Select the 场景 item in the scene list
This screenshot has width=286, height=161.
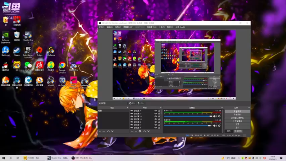(x=113, y=111)
